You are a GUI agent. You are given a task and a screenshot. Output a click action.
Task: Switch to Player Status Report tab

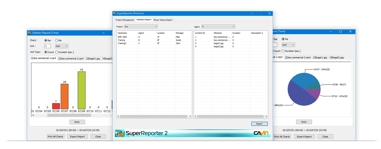163,20
